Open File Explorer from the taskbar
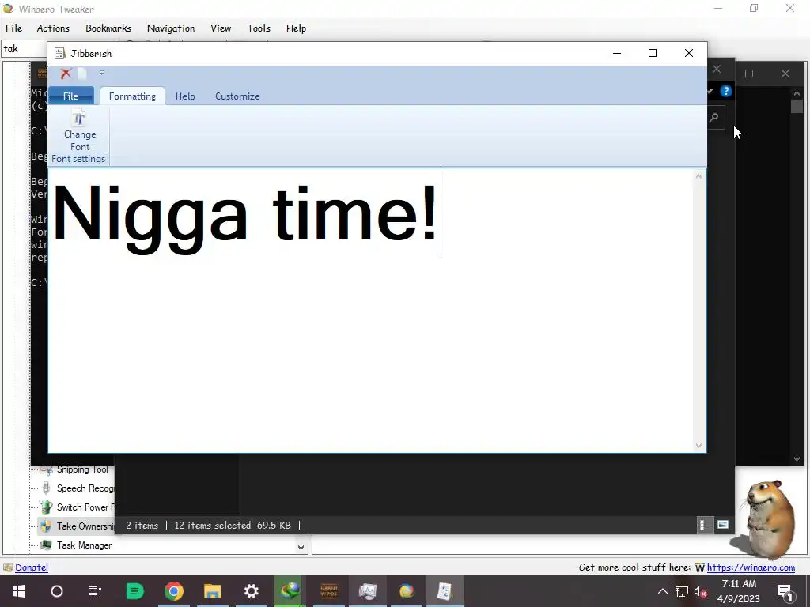The width and height of the screenshot is (810, 607). (x=212, y=591)
